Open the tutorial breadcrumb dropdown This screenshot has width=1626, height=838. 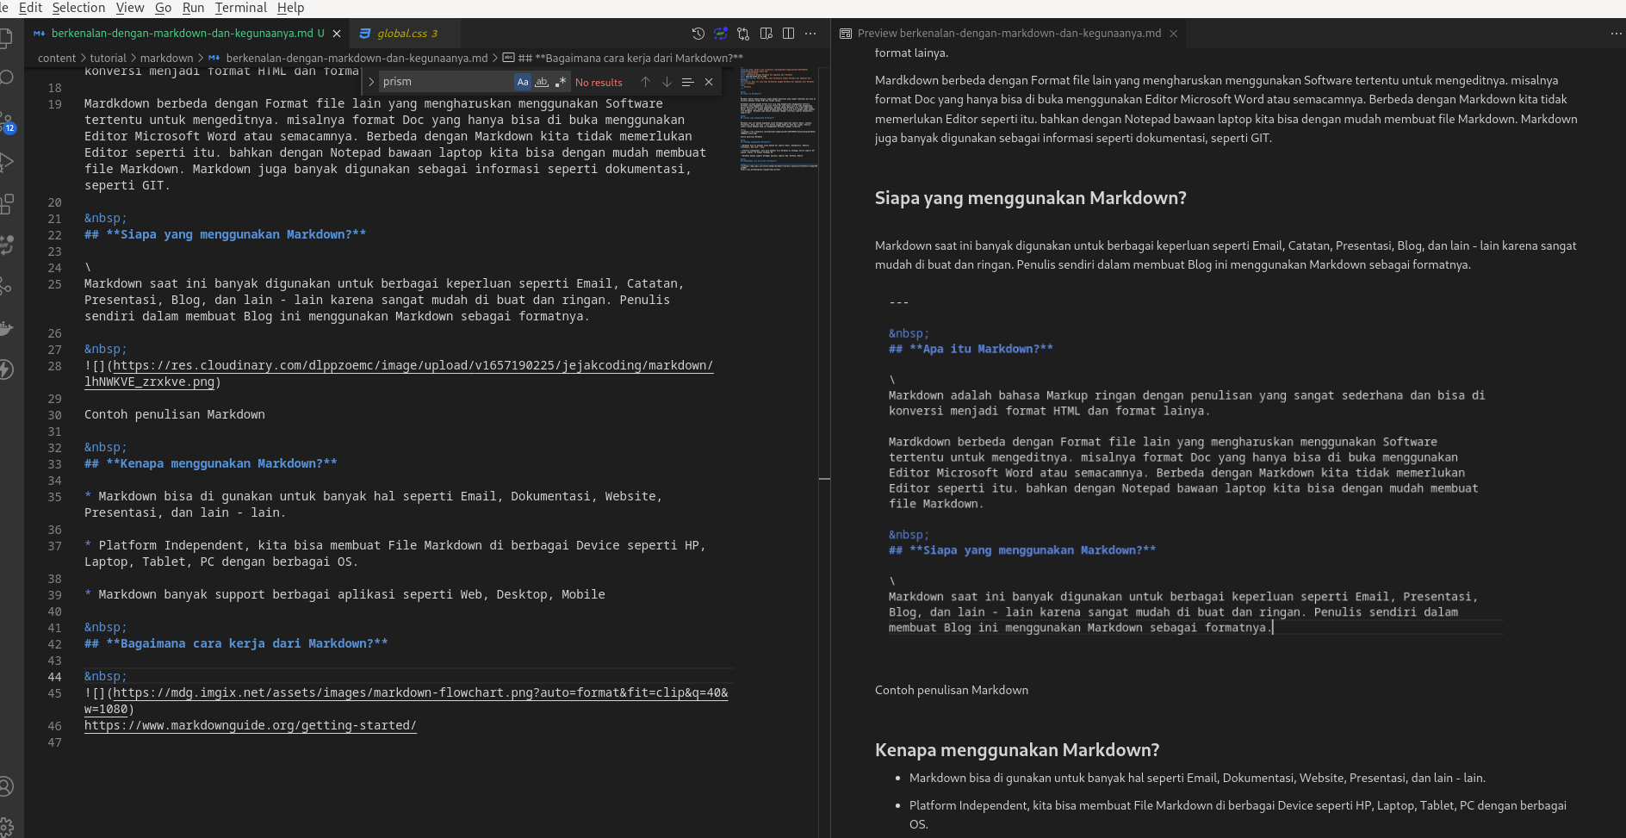(x=109, y=58)
